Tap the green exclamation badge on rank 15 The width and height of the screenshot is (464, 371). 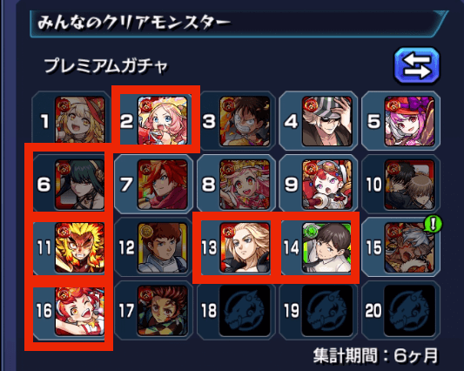[x=434, y=224]
